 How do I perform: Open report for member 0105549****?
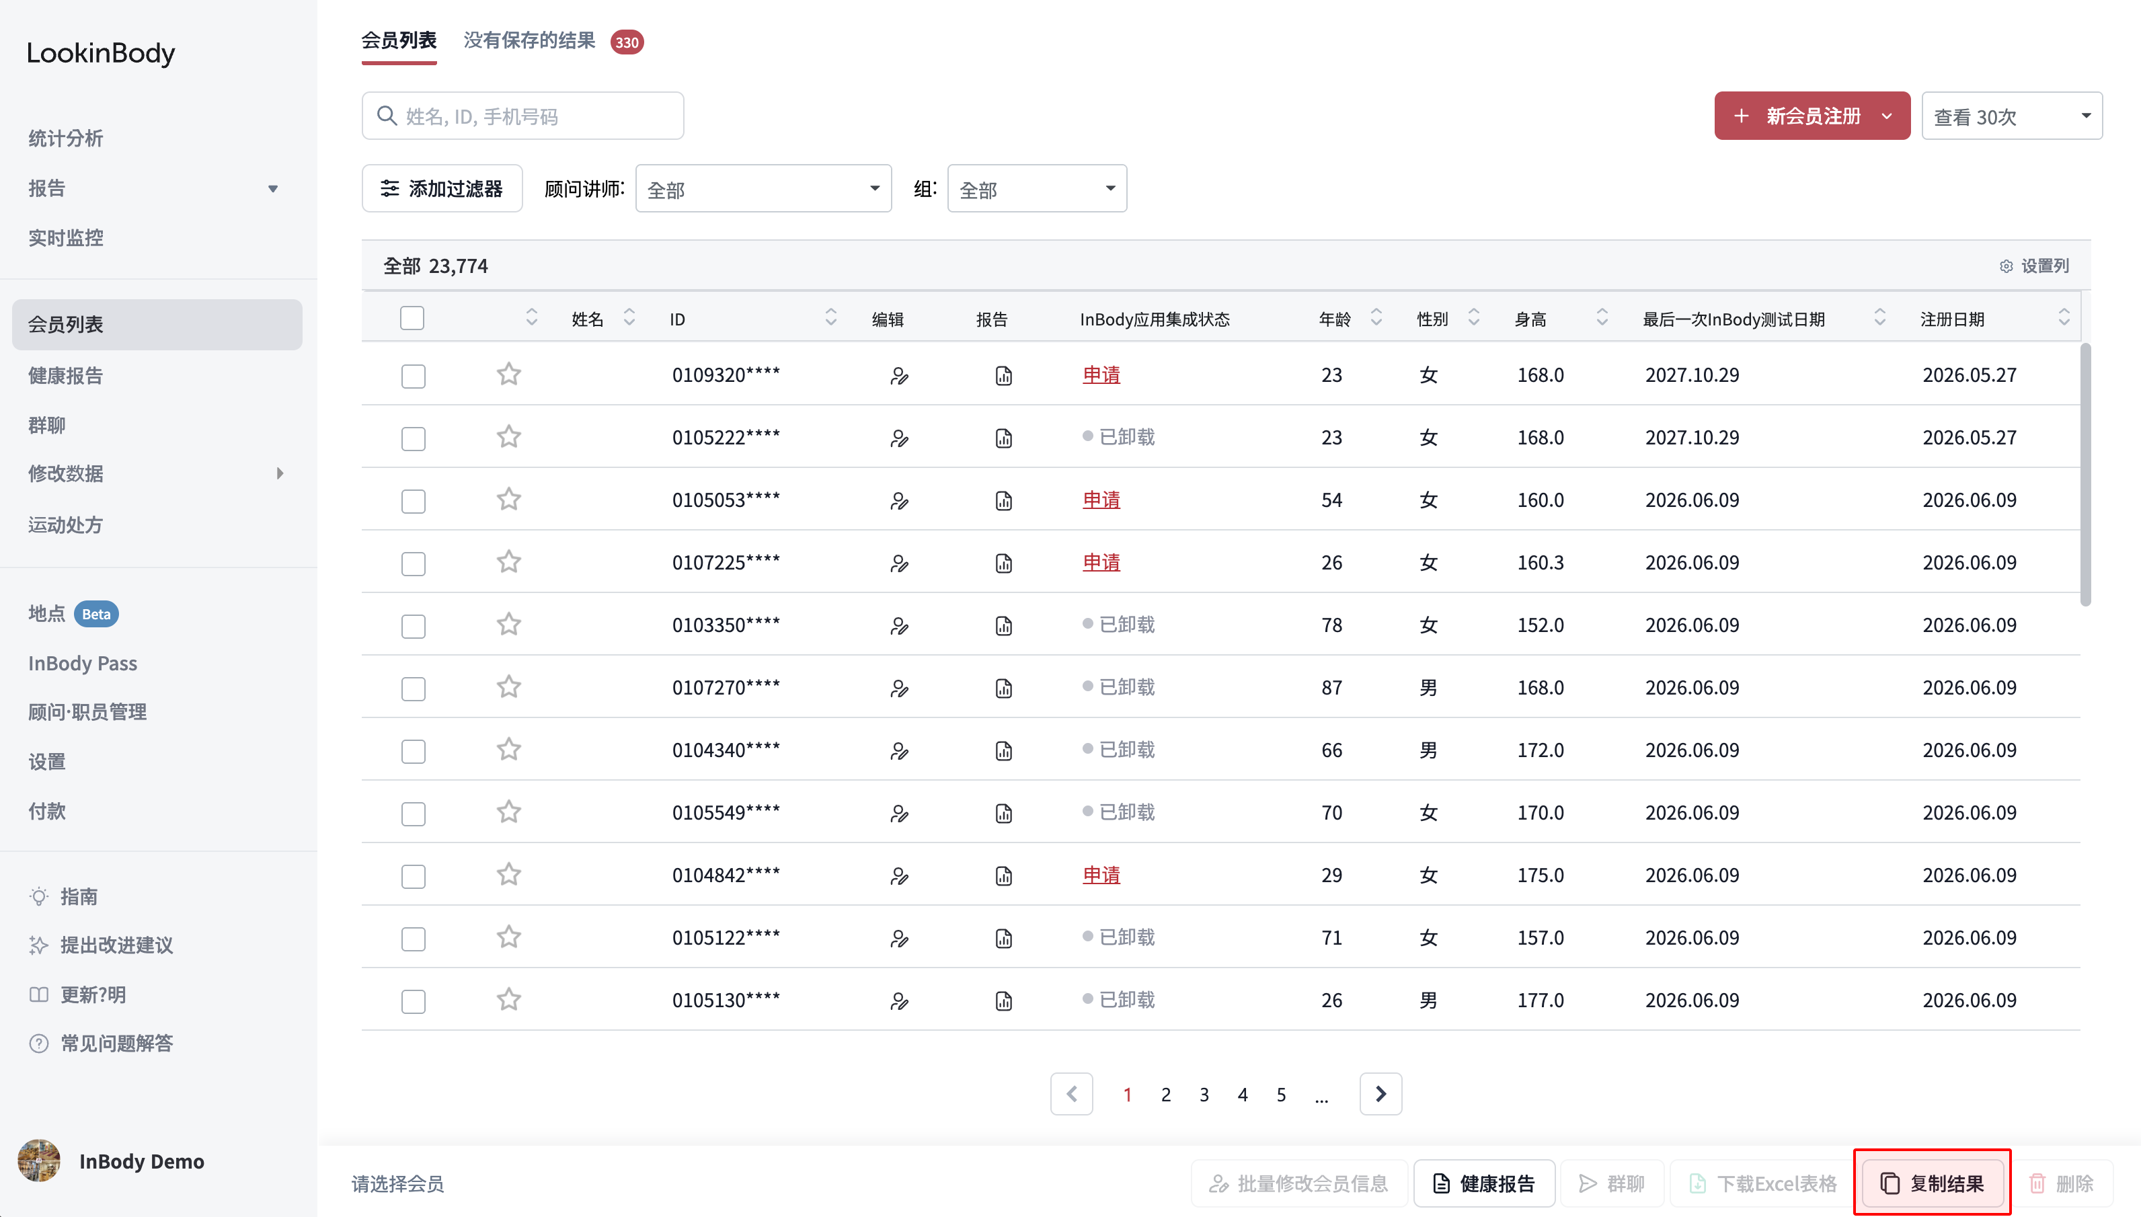[1004, 814]
